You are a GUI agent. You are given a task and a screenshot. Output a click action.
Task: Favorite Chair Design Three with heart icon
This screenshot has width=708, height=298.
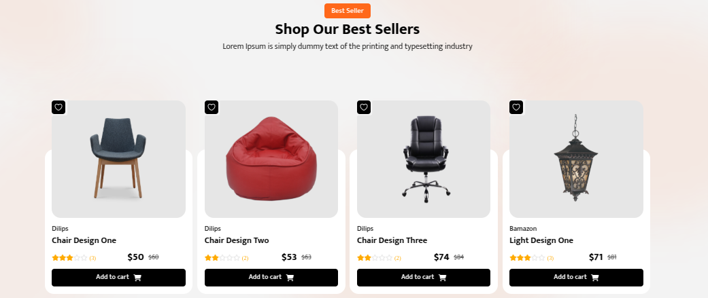coord(364,107)
